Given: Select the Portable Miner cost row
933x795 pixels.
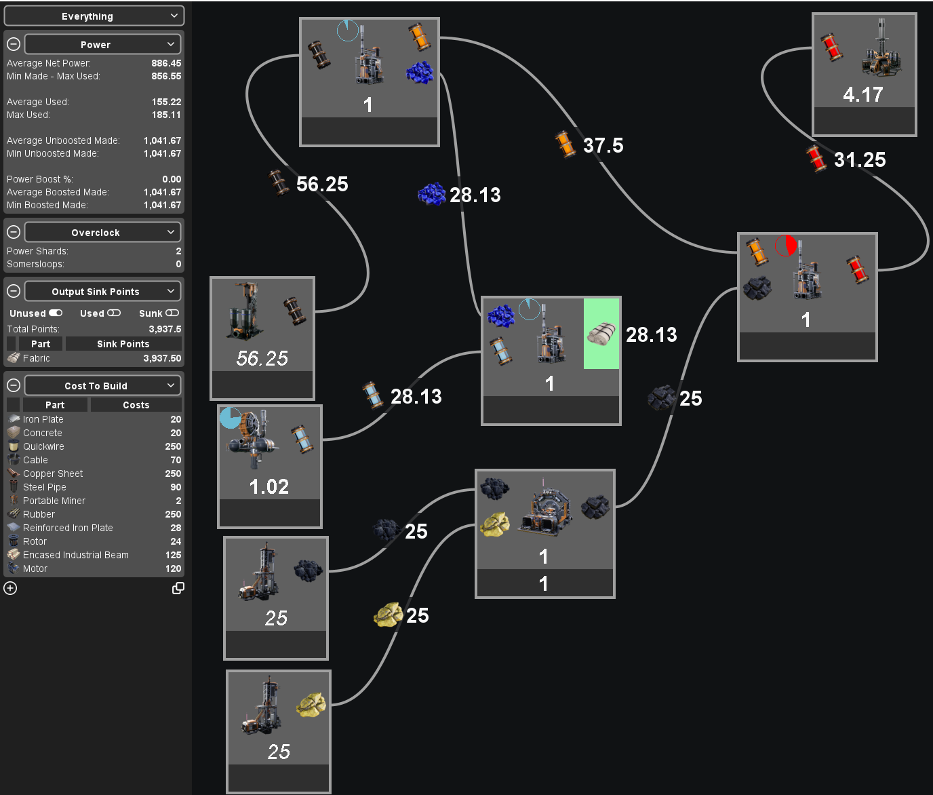Looking at the screenshot, I should (94, 501).
